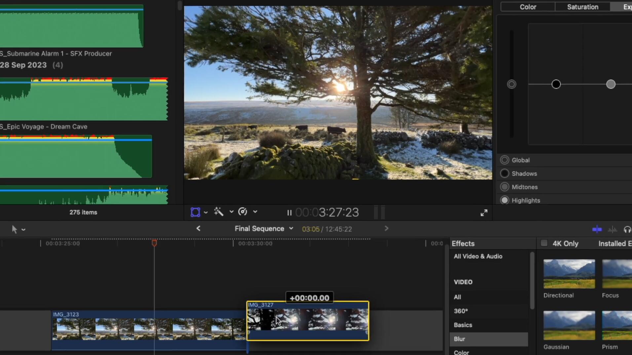The height and width of the screenshot is (355, 632).
Task: Click the retime speed meter icon
Action: point(242,212)
